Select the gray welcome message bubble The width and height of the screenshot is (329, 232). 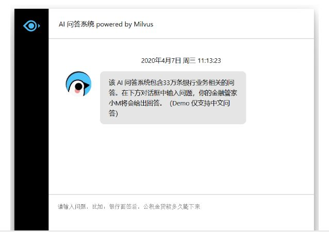point(173,98)
